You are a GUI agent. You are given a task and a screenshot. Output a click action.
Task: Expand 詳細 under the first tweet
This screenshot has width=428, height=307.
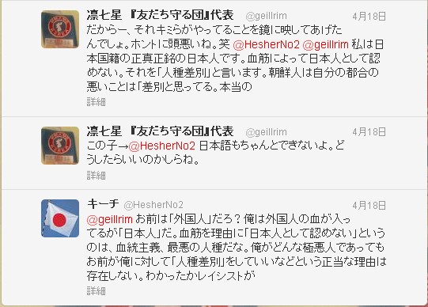click(96, 102)
